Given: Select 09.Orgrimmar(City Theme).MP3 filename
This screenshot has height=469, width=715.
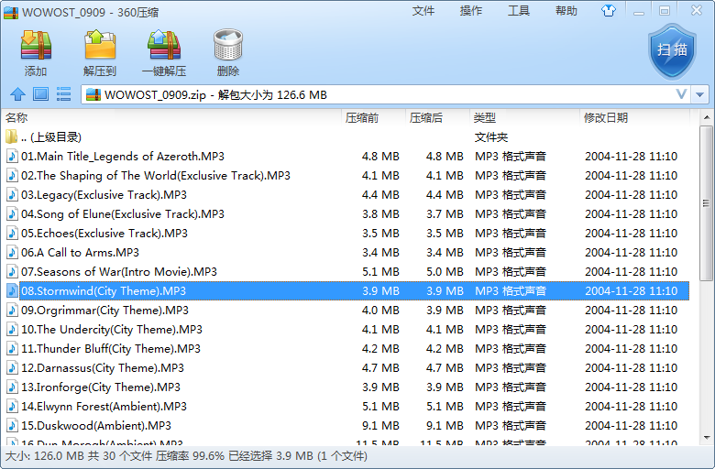Looking at the screenshot, I should (104, 310).
